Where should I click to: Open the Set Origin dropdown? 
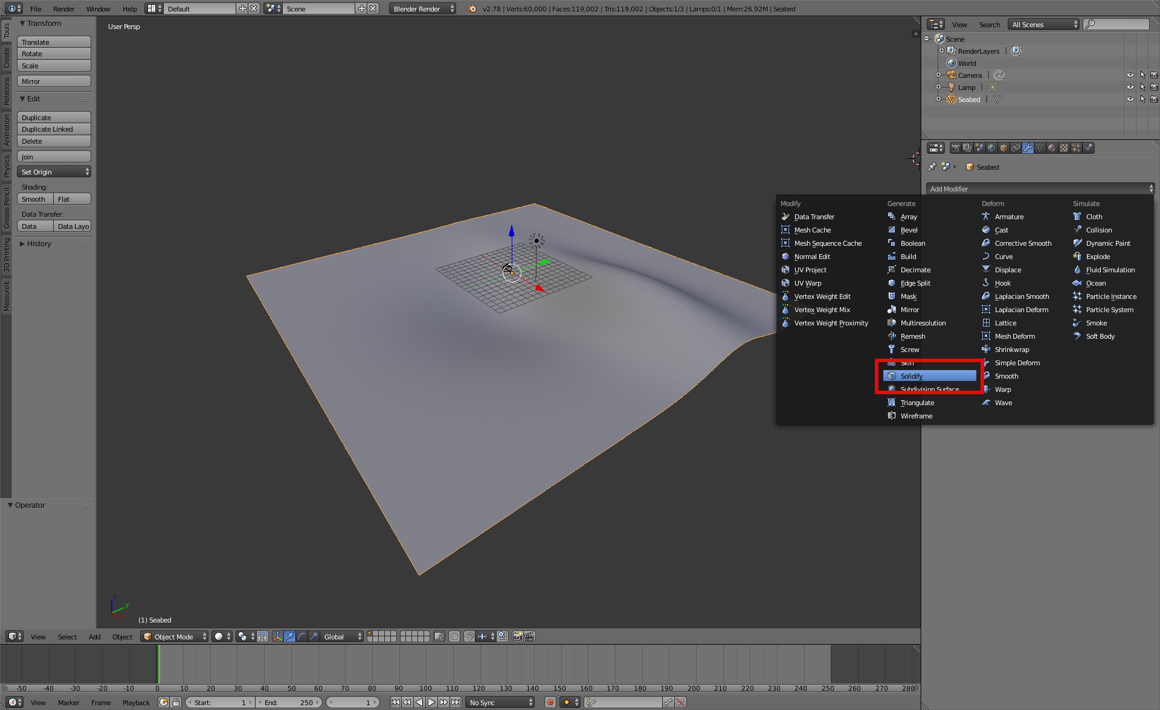click(54, 172)
